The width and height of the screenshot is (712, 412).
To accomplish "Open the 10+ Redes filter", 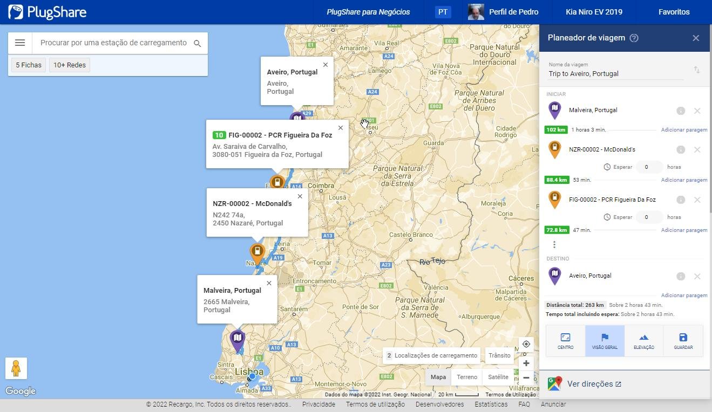I will [70, 65].
